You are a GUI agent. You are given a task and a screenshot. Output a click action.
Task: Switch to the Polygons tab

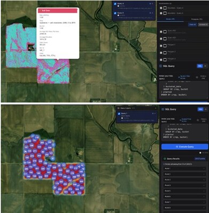click(x=197, y=19)
